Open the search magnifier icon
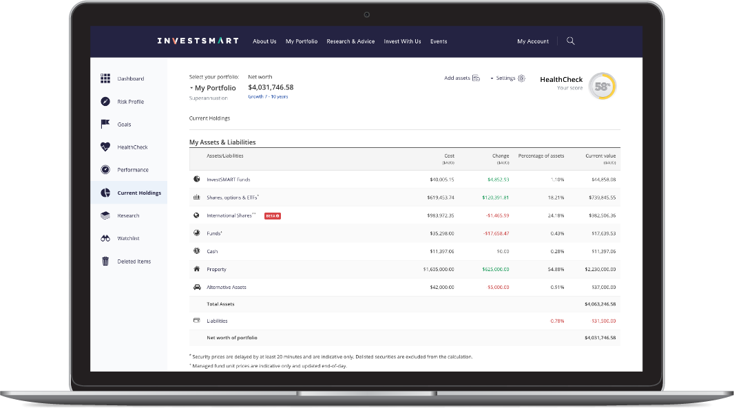 570,41
